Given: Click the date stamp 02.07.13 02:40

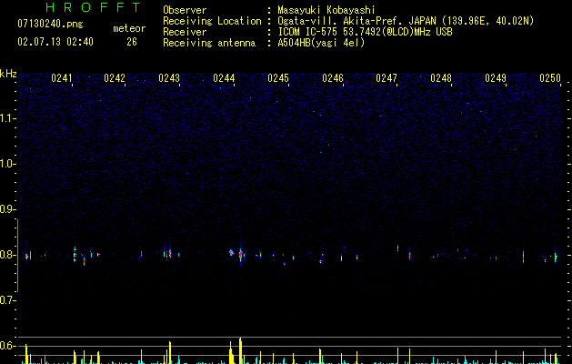Looking at the screenshot, I should (x=55, y=42).
